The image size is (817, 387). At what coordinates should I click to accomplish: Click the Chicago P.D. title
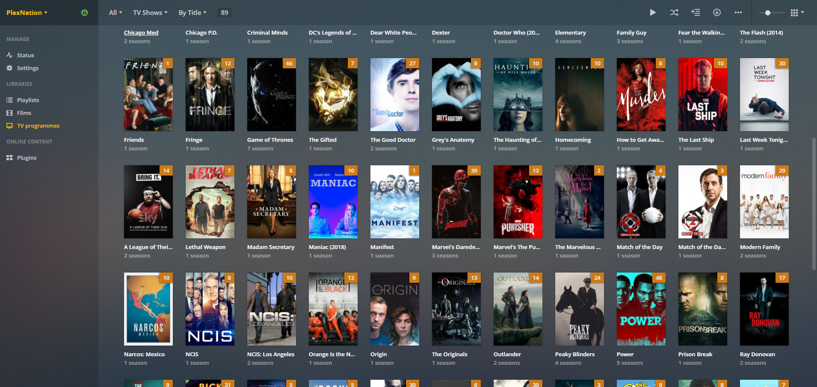pyautogui.click(x=201, y=32)
